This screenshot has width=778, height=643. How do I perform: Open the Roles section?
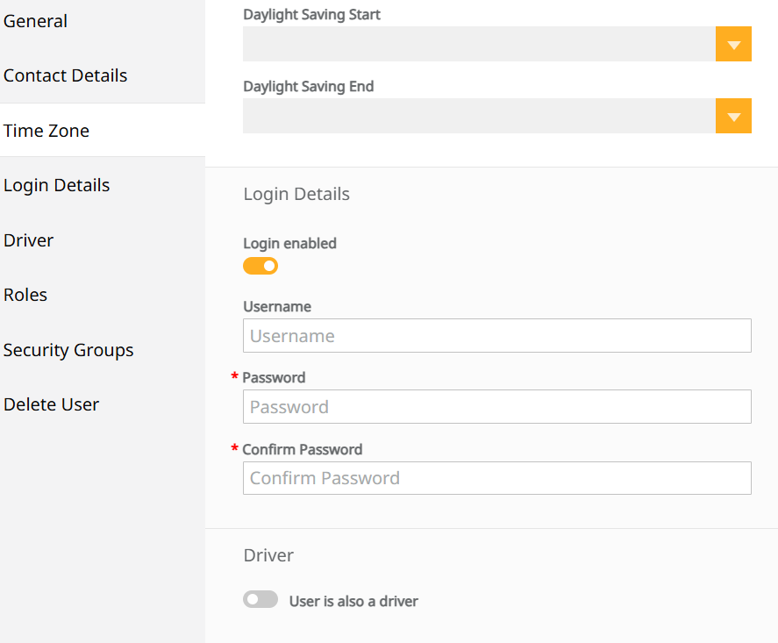[x=25, y=296]
